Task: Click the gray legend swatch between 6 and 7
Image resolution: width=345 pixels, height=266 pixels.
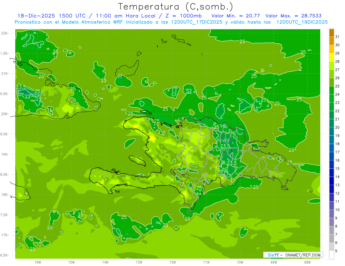Action: tap(331, 238)
